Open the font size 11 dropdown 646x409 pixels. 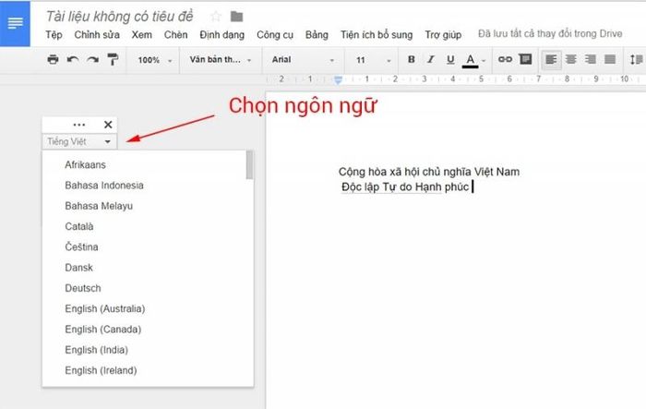click(x=373, y=60)
